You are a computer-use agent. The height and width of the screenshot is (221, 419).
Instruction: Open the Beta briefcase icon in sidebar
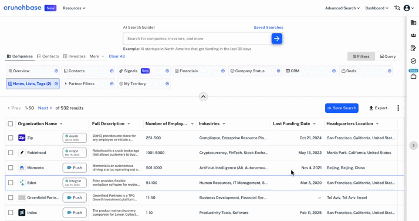pos(413,76)
